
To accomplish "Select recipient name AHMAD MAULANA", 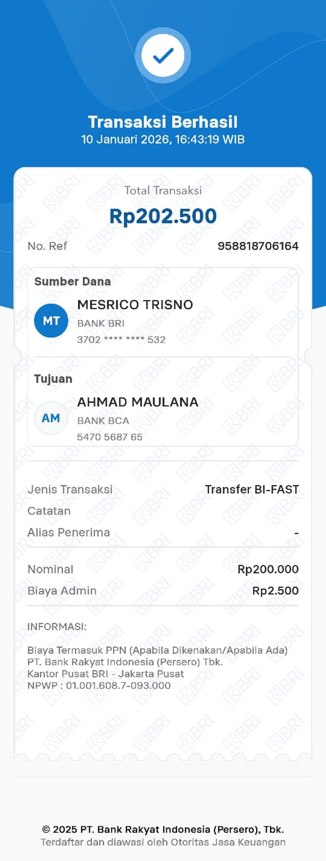I will pyautogui.click(x=138, y=402).
